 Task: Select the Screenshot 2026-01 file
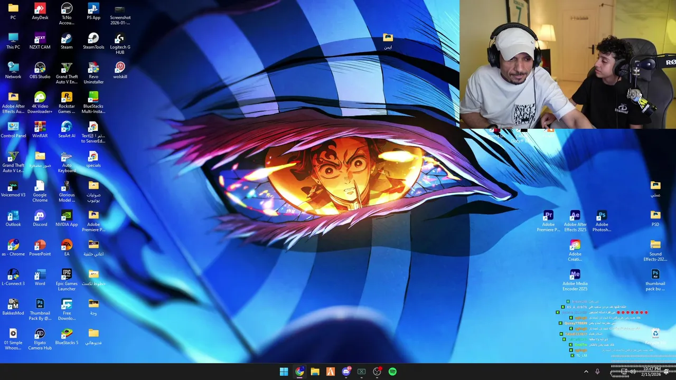click(x=120, y=14)
